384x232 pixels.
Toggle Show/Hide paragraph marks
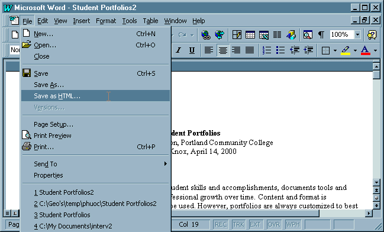(321, 35)
